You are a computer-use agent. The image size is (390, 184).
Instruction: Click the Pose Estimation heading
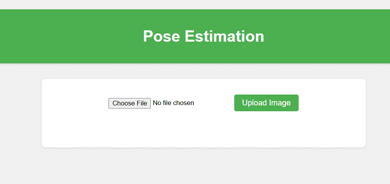[203, 36]
